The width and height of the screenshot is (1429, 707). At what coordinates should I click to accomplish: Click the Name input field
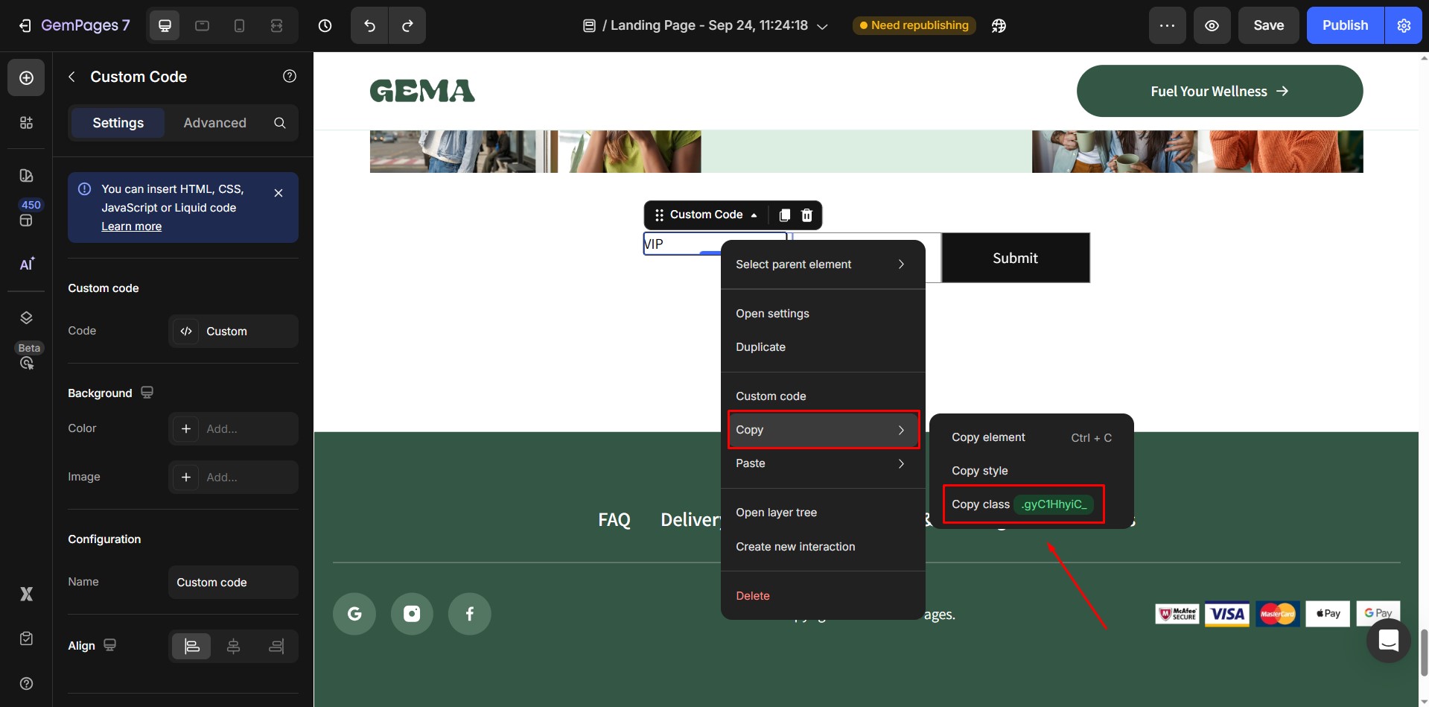coord(233,583)
